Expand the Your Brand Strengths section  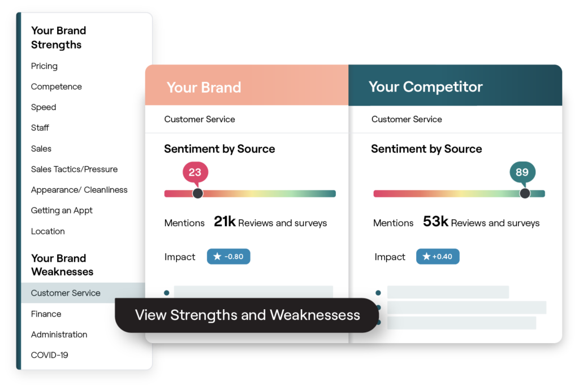58,37
